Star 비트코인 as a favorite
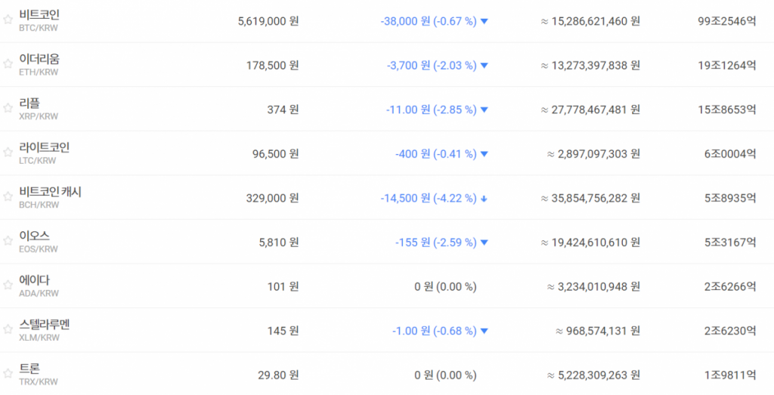This screenshot has width=774, height=395. (x=8, y=20)
